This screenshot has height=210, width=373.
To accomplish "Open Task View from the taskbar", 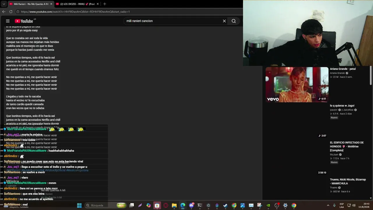I will click(132, 205).
